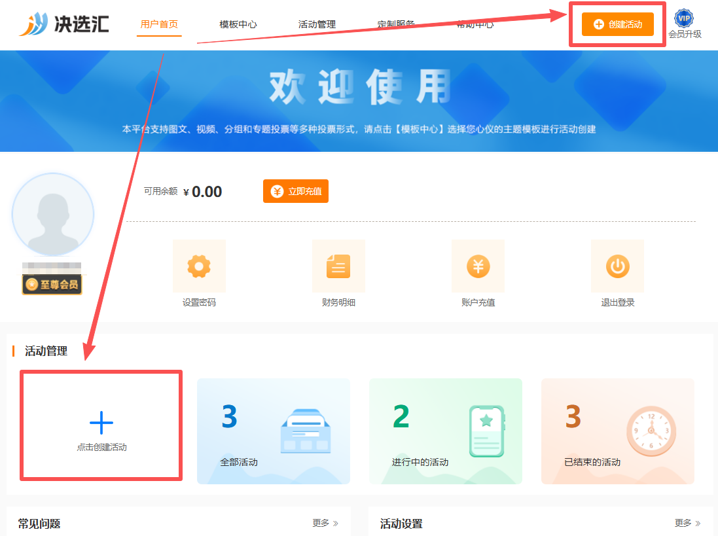
Task: Open the 已结束的活动 card
Action: [618, 431]
